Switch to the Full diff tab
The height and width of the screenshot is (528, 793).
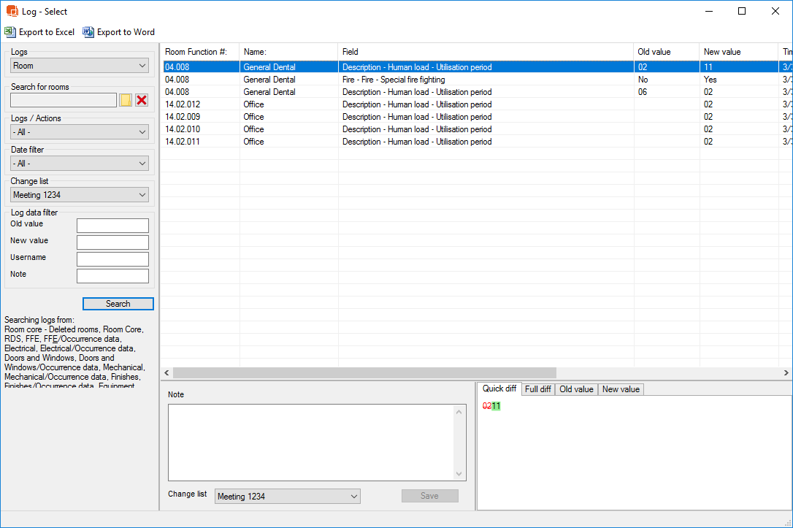[x=538, y=389]
